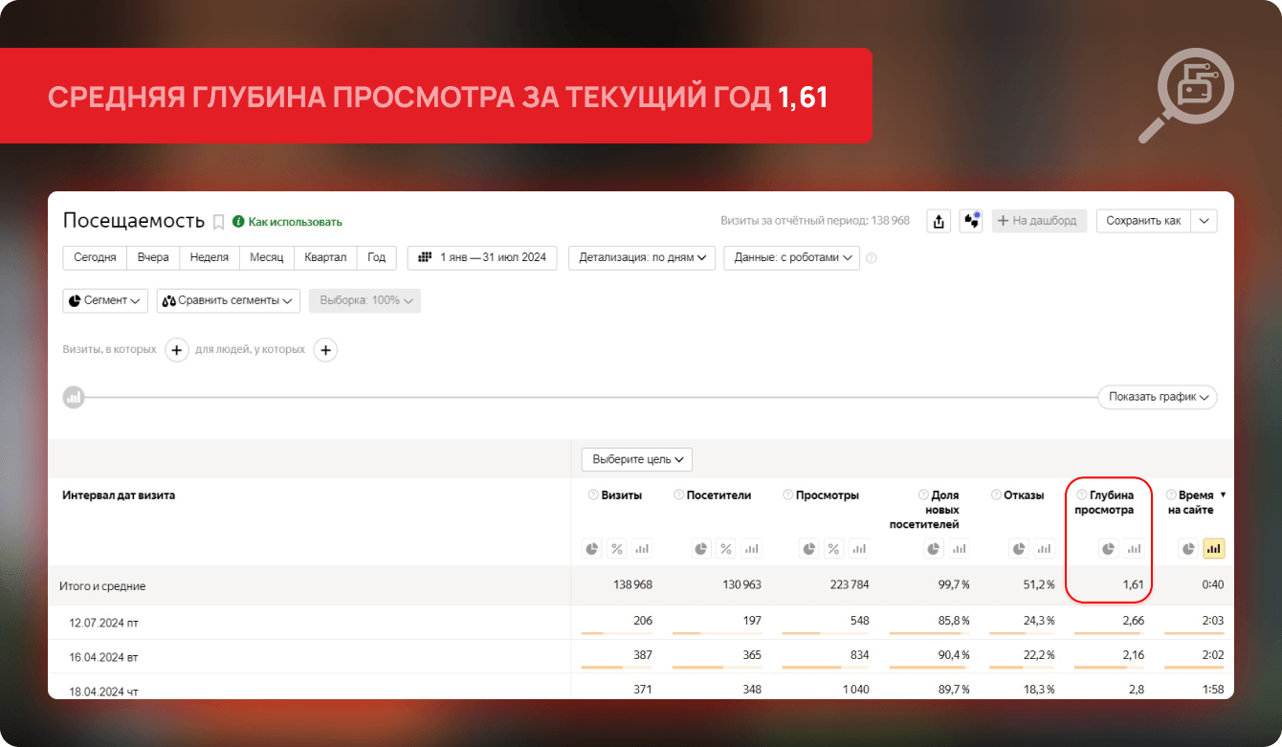Click 138 968 total visits cell

click(x=631, y=584)
